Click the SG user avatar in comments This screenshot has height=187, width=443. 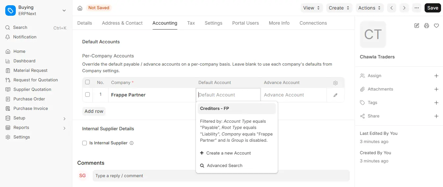[83, 176]
